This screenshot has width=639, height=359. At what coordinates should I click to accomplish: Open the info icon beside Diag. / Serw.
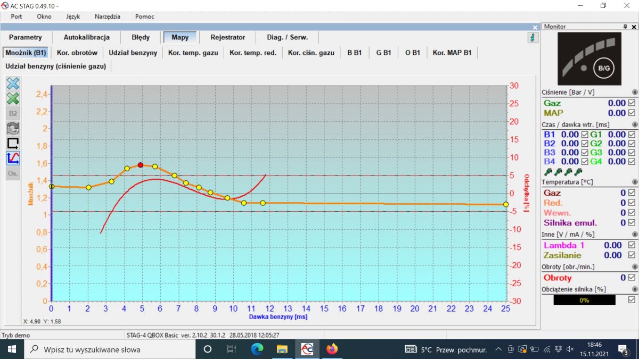click(532, 37)
